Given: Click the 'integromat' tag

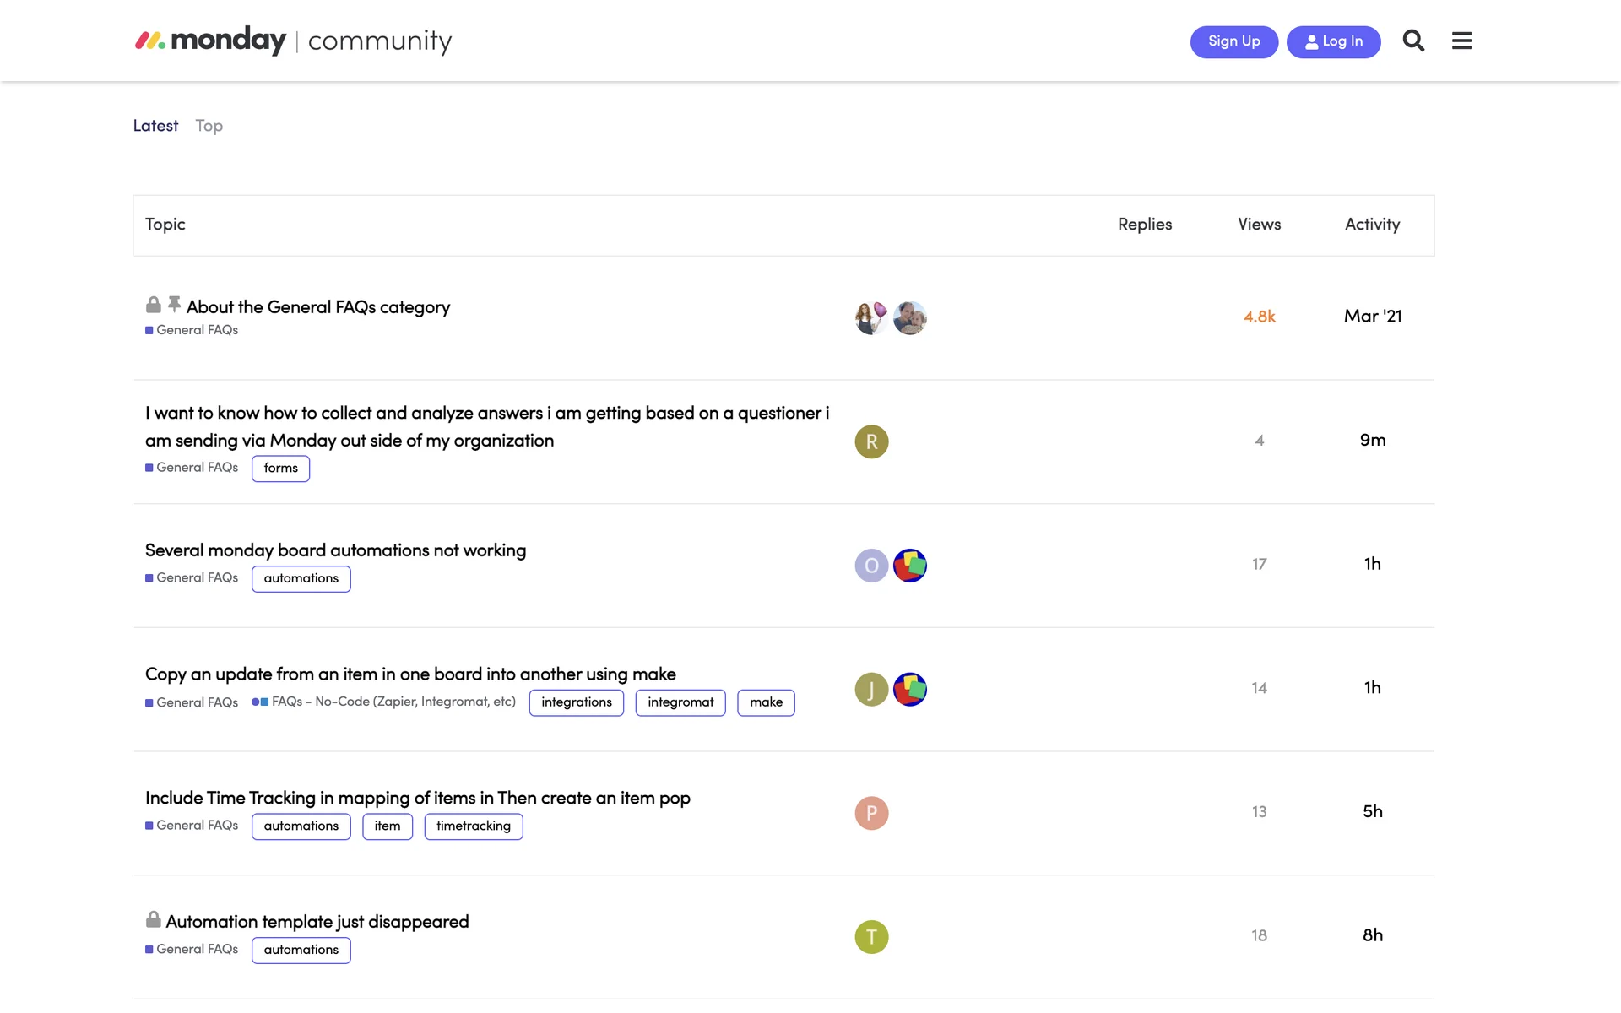Looking at the screenshot, I should (x=680, y=702).
